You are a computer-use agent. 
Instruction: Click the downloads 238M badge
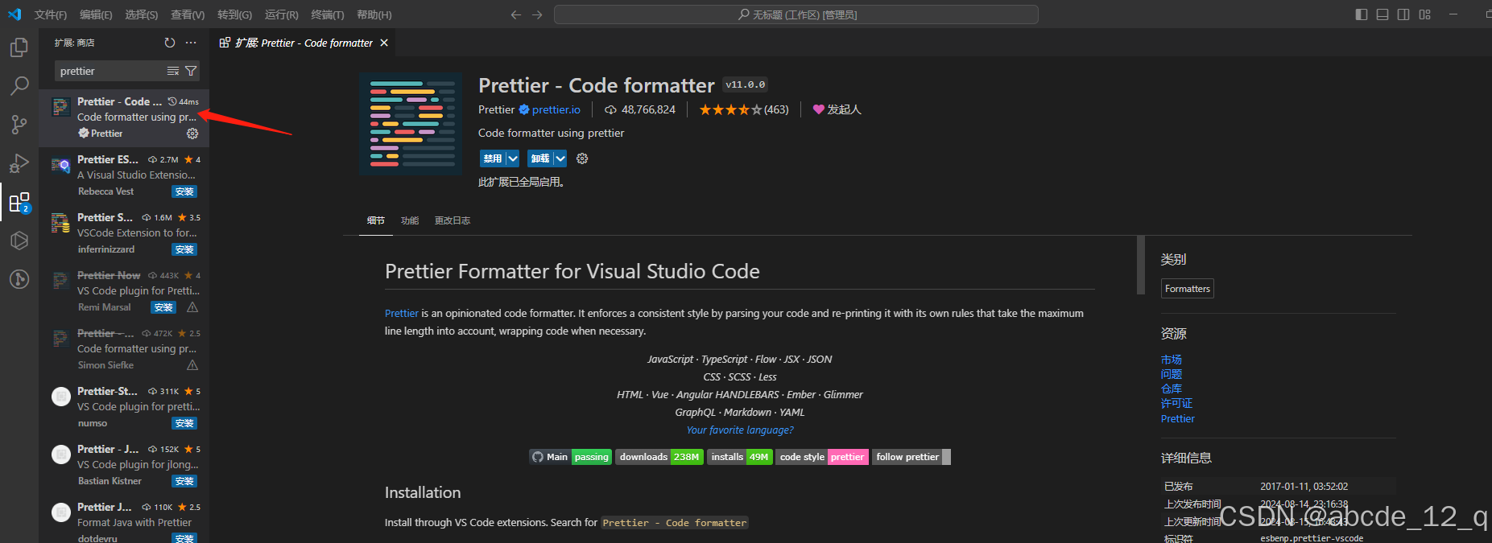click(x=659, y=457)
